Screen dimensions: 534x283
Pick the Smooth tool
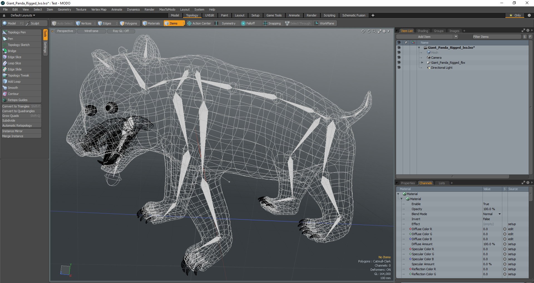[21, 88]
